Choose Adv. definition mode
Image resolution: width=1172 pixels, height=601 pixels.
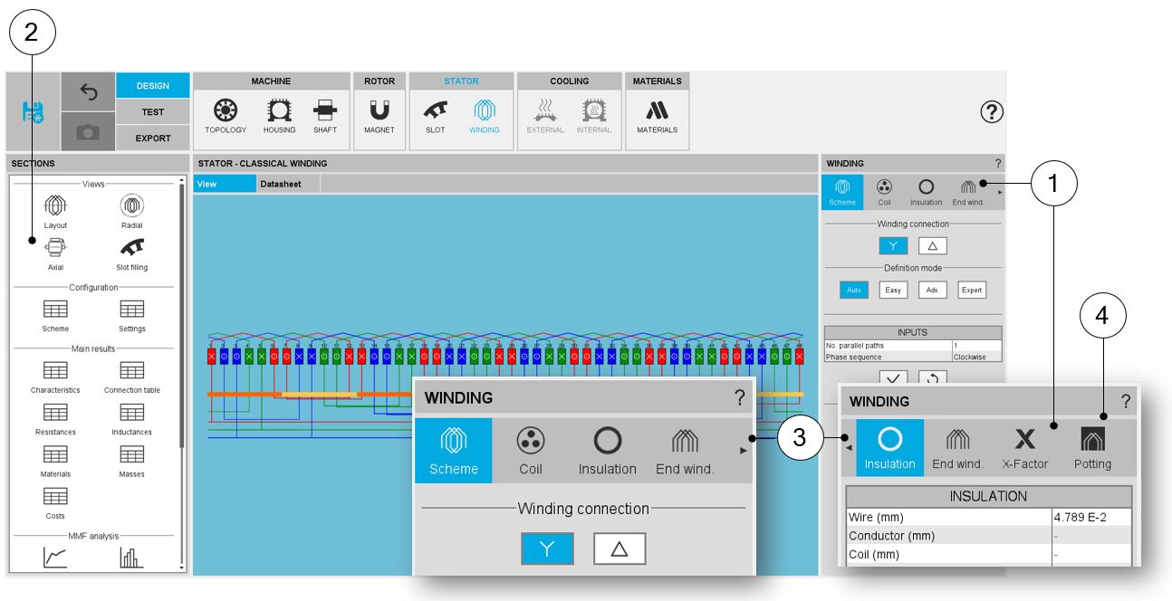pyautogui.click(x=932, y=291)
